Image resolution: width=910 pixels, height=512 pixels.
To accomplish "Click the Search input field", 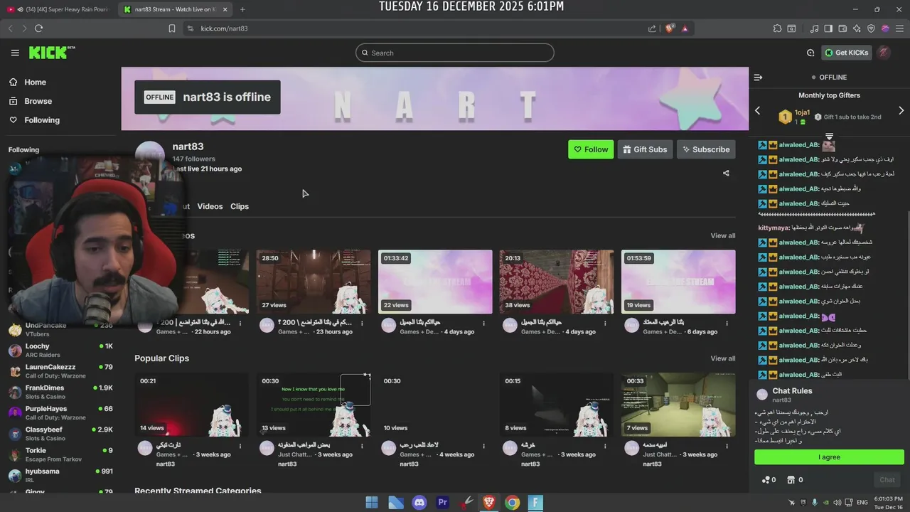I will [x=455, y=53].
